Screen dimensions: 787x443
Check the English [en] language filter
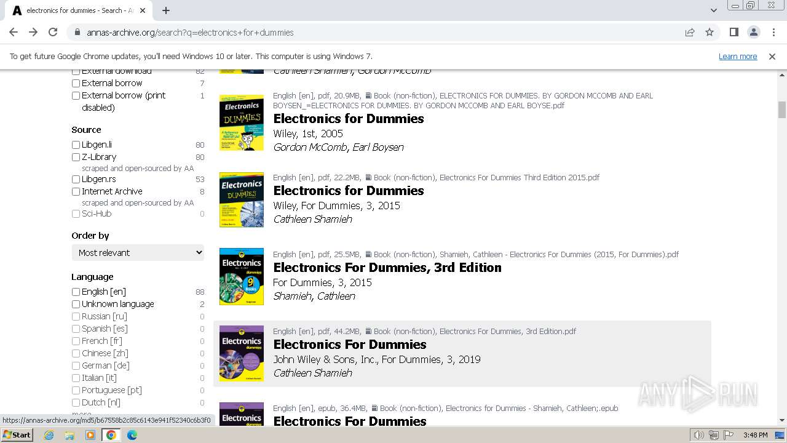(76, 292)
